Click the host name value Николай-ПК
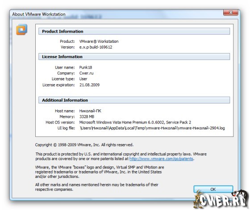Viewport: 250px width, 210px height. [90, 111]
